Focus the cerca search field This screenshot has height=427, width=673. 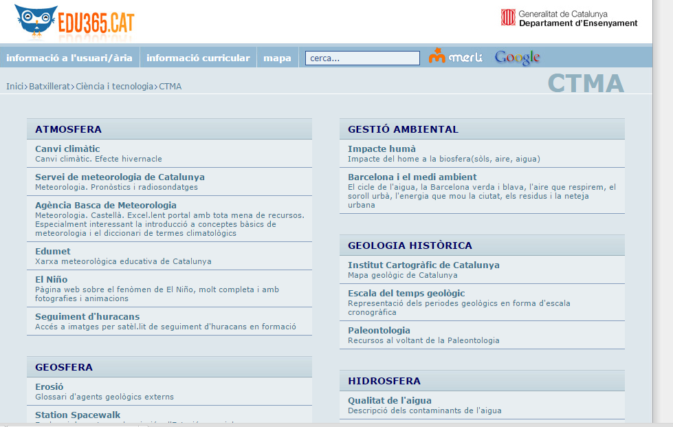click(x=362, y=58)
